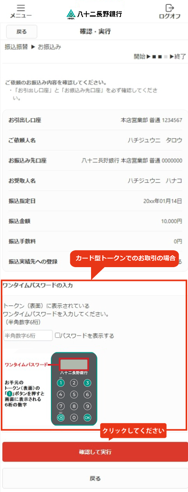The image size is (188, 492).
Task: Select 振込振替 in the breadcrumb
Action: (x=17, y=47)
